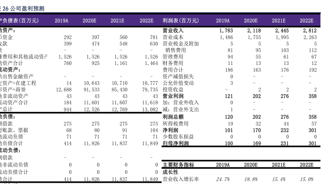Screen dimensions: 322x184
Task: Select the 费用合计 row label
Action: [173, 70]
